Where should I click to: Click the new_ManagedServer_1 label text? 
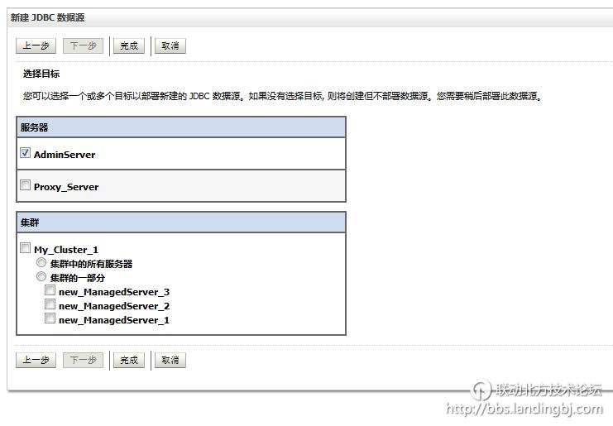[114, 320]
